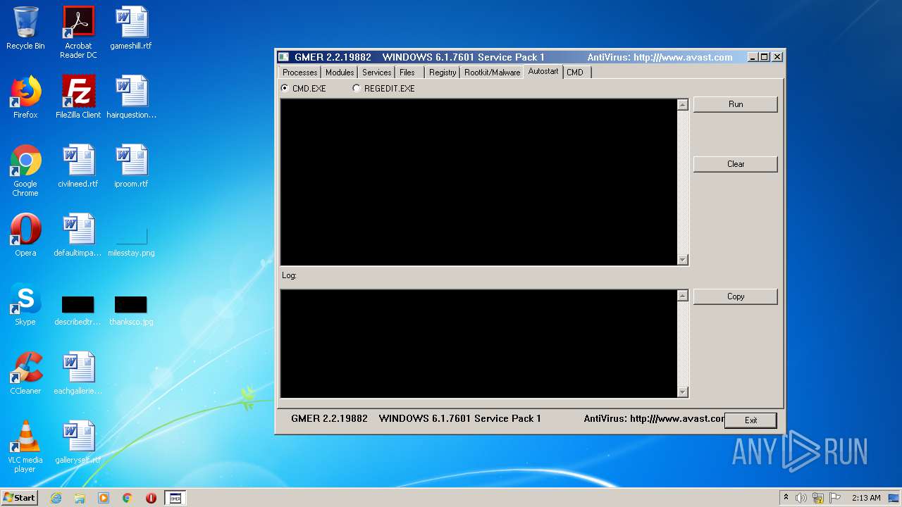Switch to the Autostart tab
The height and width of the screenshot is (507, 902).
[543, 71]
